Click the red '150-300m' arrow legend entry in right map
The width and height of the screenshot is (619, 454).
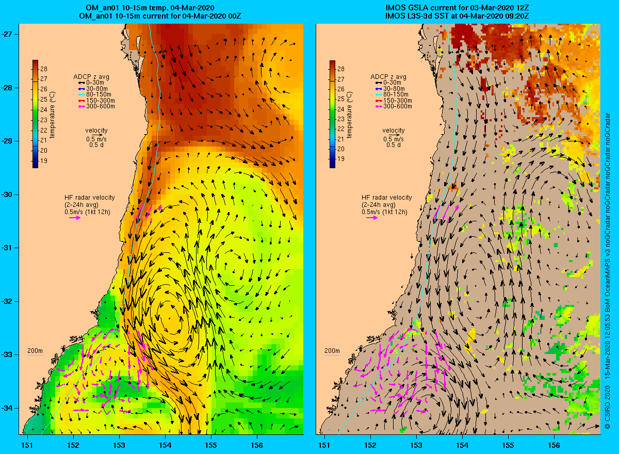click(x=393, y=101)
